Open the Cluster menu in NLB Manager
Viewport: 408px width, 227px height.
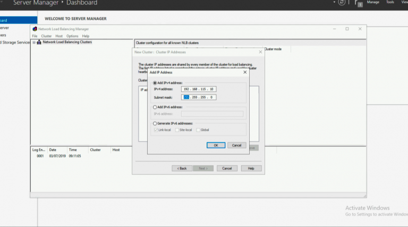(46, 36)
